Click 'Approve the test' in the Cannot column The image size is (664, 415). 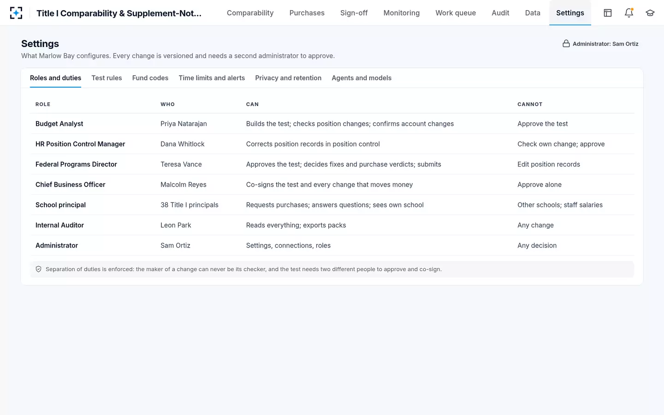[x=543, y=124]
